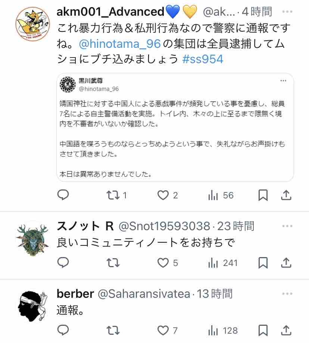Share スノット R's post
Viewport: 309px width, 343px height.
pyautogui.click(x=286, y=263)
